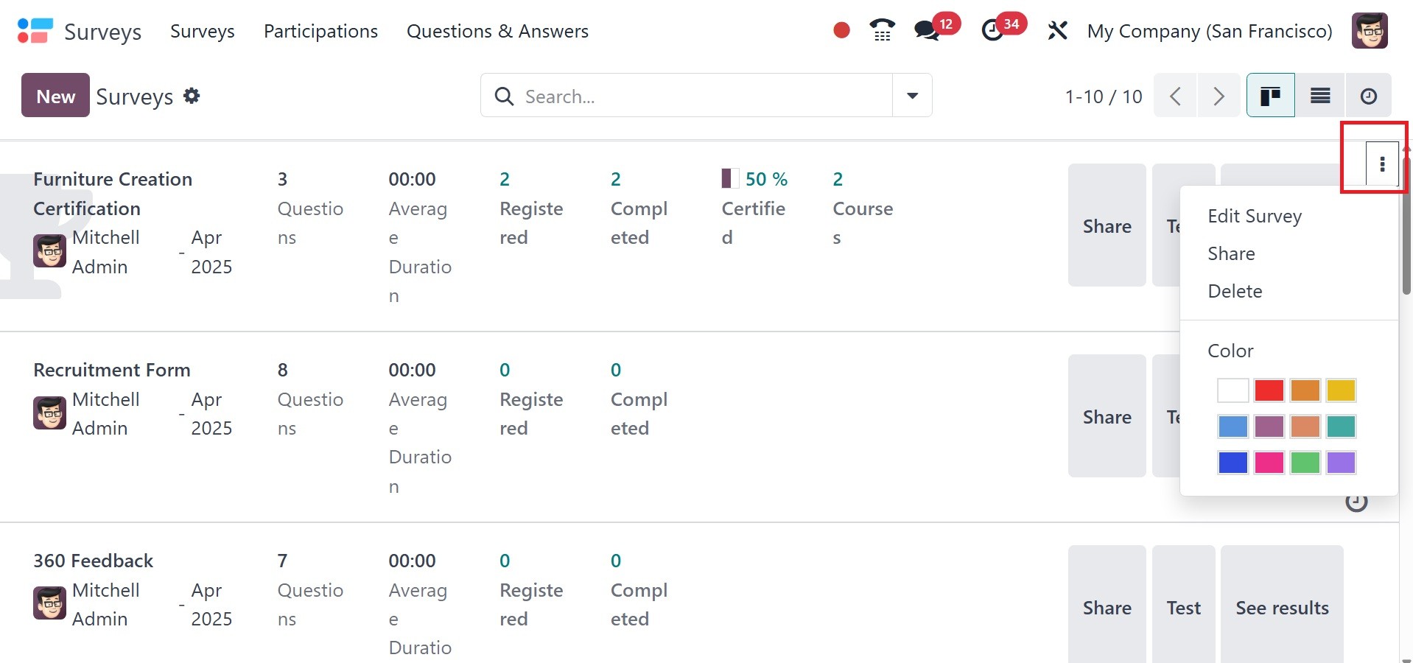
Task: Open the VoIP phone dialer icon
Action: pos(882,30)
